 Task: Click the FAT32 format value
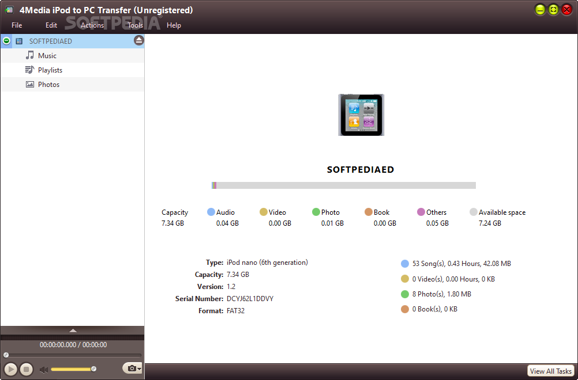235,311
